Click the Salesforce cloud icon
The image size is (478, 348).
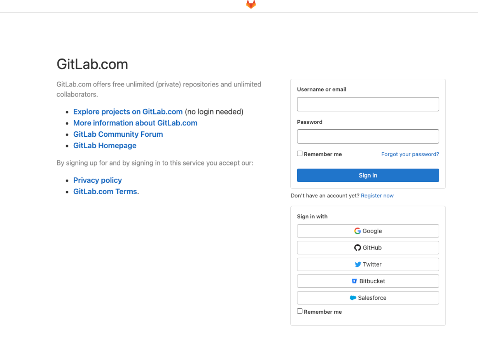coord(353,298)
